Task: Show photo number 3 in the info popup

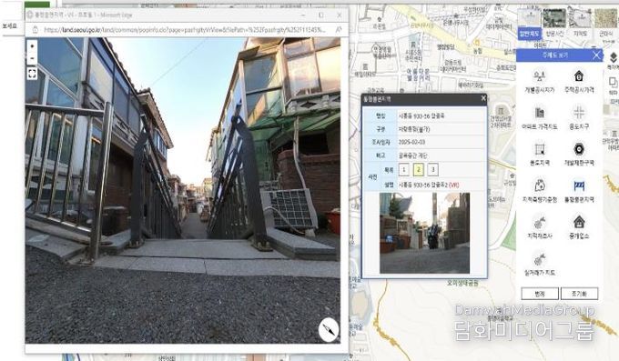Action: (x=432, y=170)
